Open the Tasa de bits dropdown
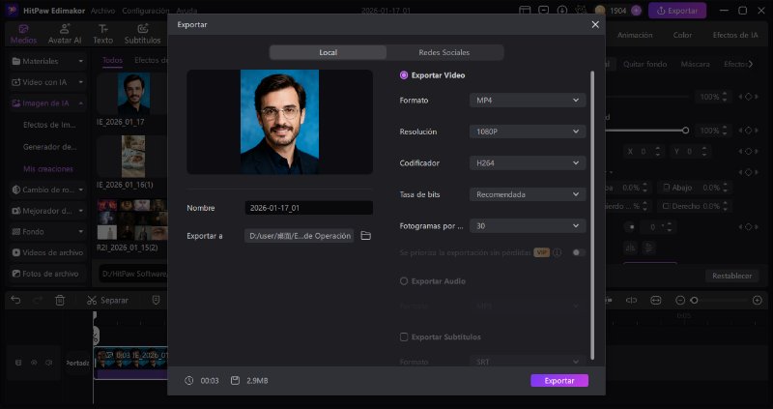This screenshot has height=409, width=773. [x=528, y=194]
